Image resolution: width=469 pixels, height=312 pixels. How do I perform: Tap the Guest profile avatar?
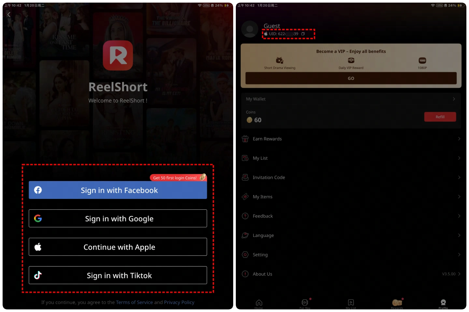click(x=250, y=29)
